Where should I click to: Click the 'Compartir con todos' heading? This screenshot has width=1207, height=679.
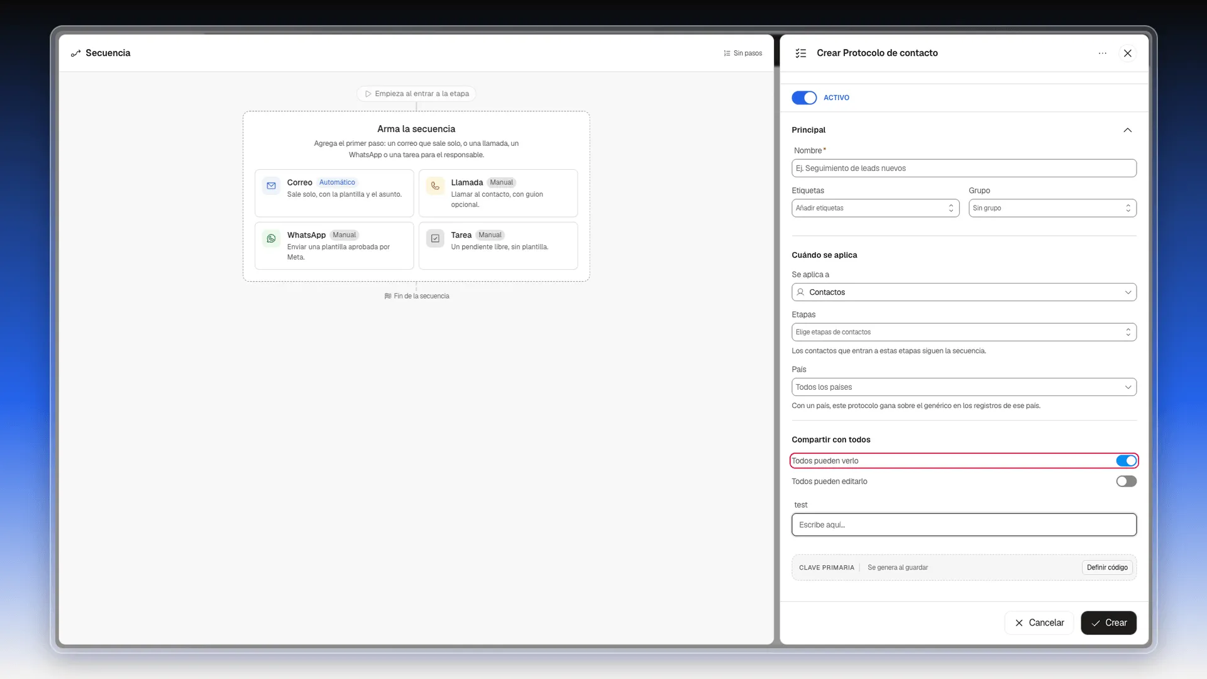click(x=831, y=440)
